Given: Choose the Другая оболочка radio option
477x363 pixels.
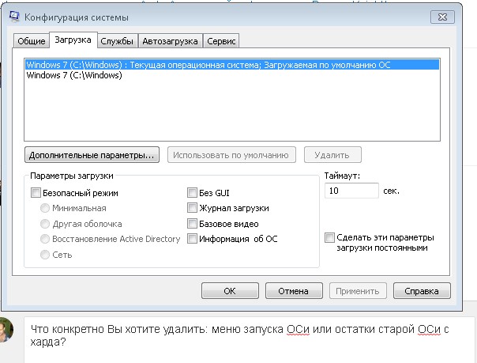Looking at the screenshot, I should [x=45, y=224].
